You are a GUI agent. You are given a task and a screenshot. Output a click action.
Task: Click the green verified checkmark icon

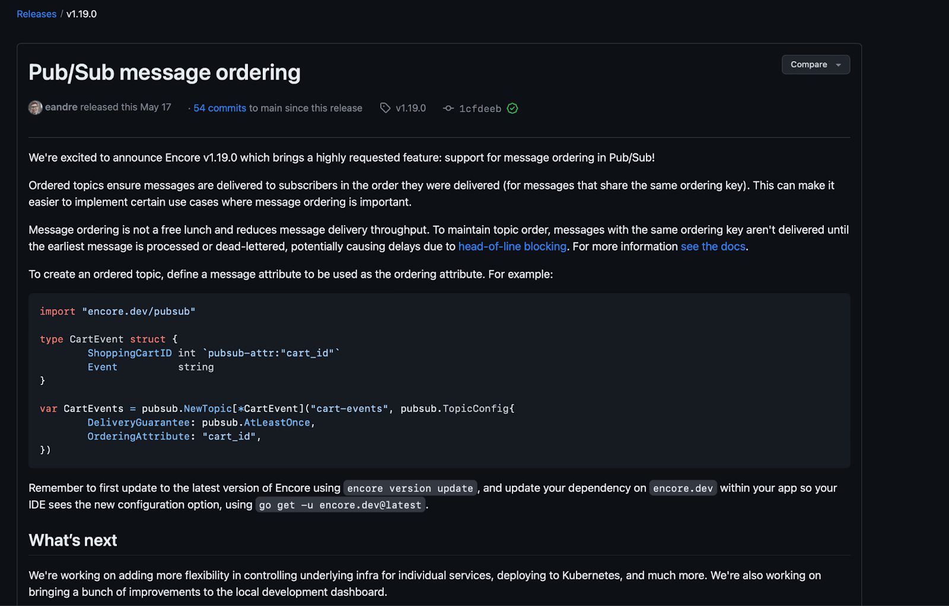512,108
